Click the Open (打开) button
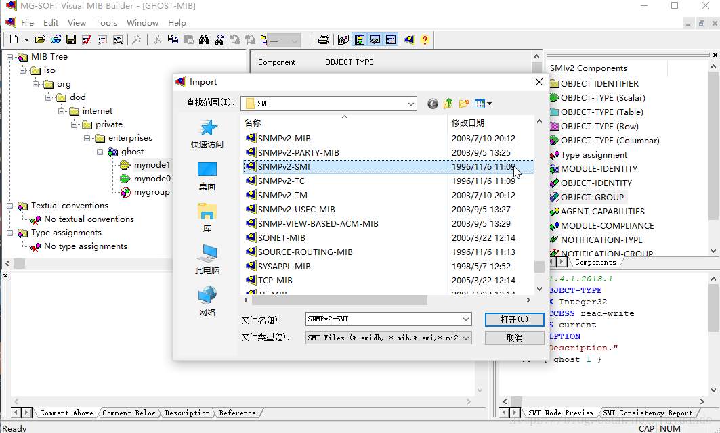 (x=514, y=319)
